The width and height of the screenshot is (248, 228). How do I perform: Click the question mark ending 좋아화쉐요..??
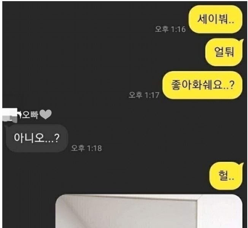(x=232, y=85)
